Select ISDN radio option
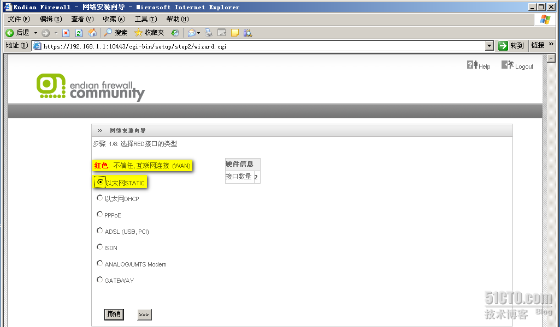Viewport: 560px width, 327px height. coord(99,247)
